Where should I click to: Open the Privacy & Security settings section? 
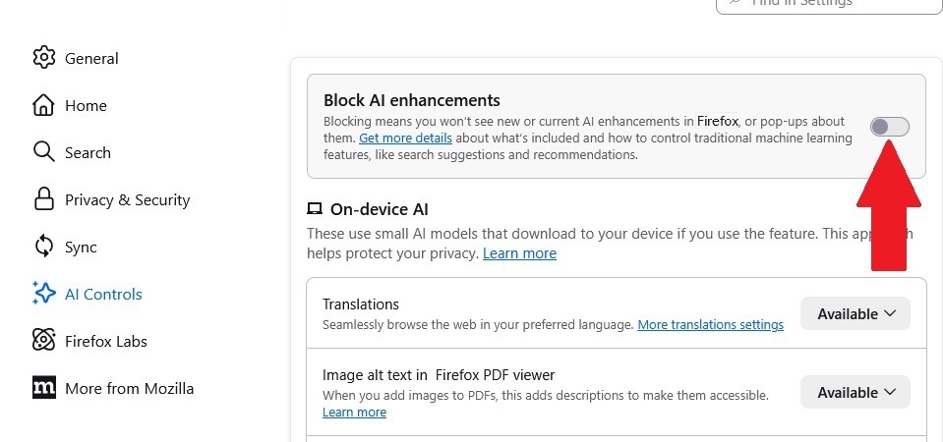[x=127, y=199]
